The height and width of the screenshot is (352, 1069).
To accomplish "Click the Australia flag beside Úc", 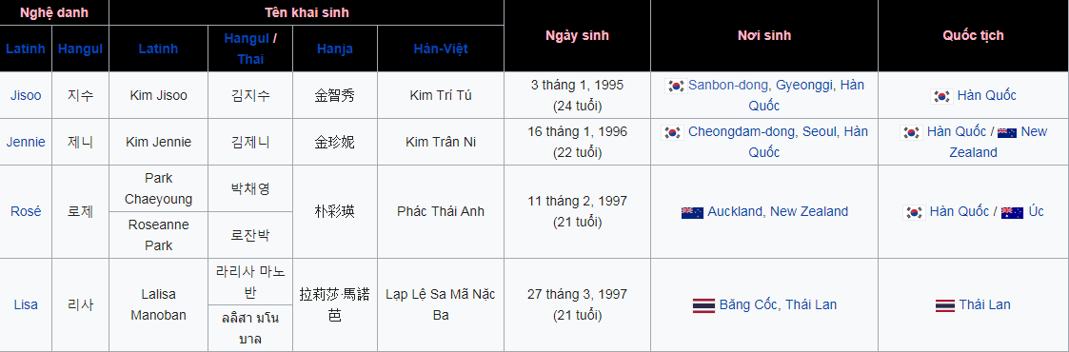I will tap(1013, 212).
